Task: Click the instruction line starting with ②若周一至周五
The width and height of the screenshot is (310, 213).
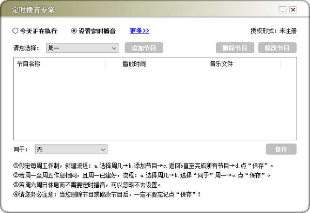Action: coord(142,175)
